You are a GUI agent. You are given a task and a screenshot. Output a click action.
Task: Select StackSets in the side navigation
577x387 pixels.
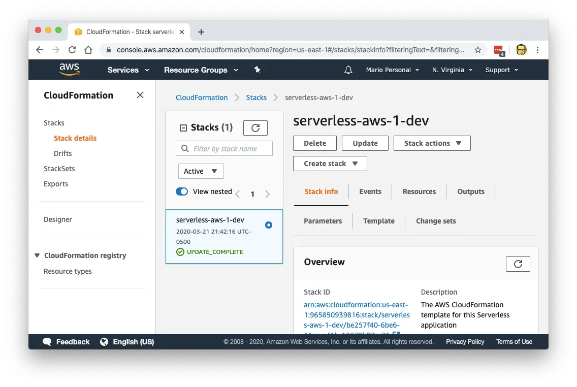click(x=59, y=169)
